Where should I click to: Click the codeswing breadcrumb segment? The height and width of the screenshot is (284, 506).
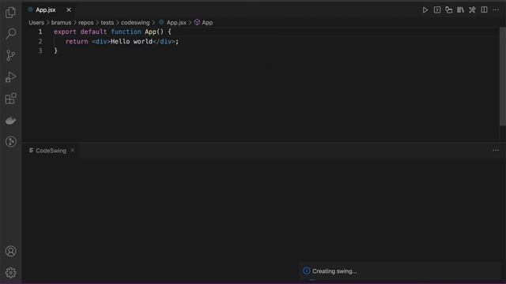(135, 23)
